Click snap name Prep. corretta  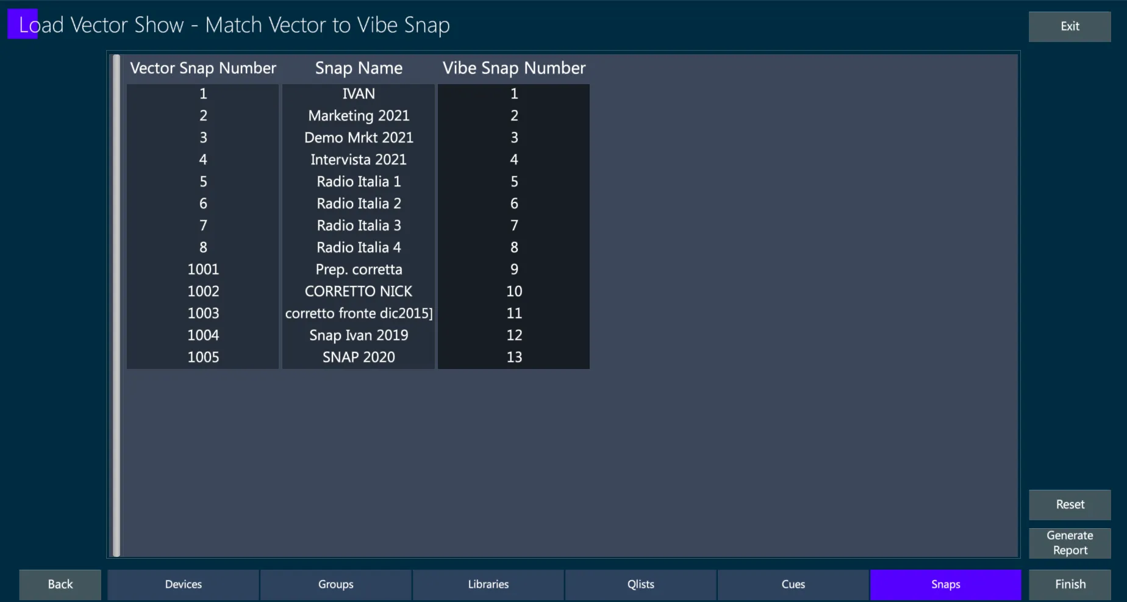[359, 270]
